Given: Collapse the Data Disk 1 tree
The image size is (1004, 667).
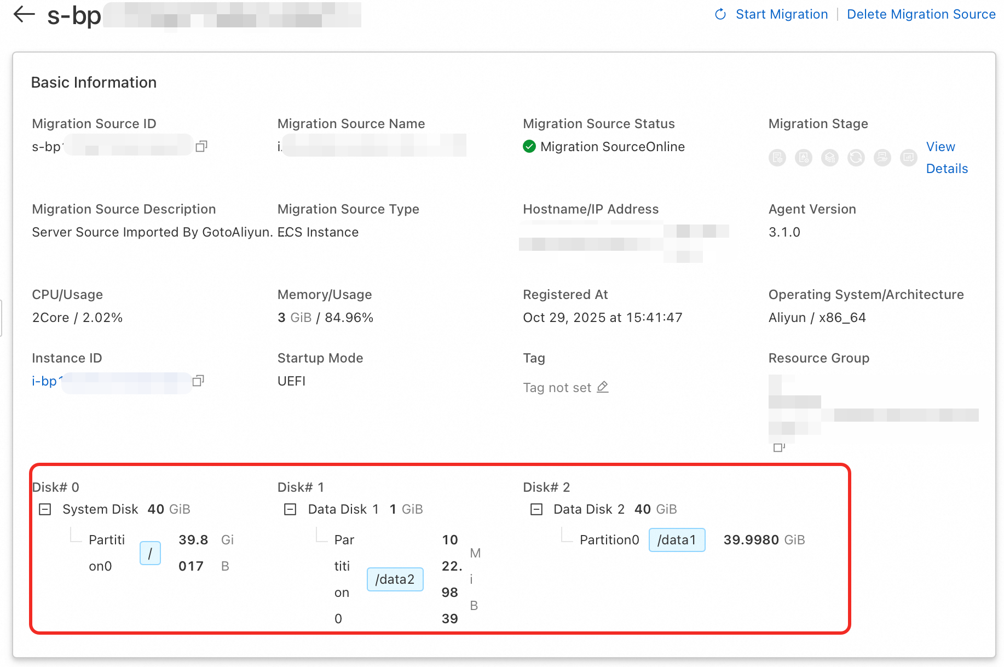Looking at the screenshot, I should (x=290, y=509).
